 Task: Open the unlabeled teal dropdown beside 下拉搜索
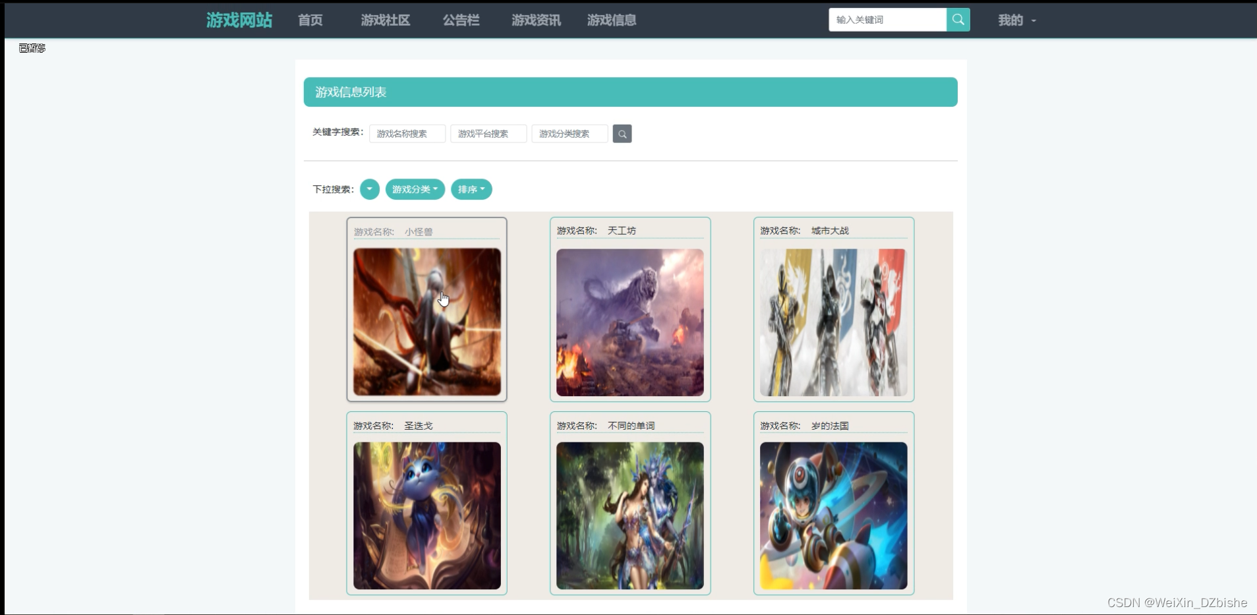(x=370, y=189)
